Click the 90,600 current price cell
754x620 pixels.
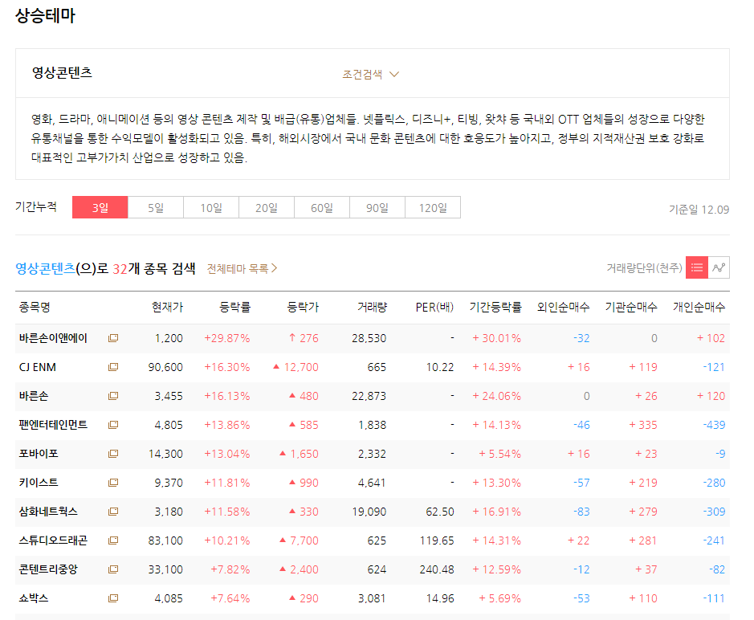pos(165,367)
